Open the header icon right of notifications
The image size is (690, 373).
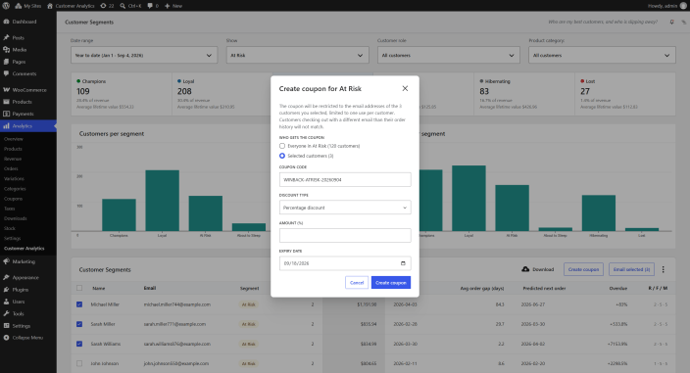[x=684, y=22]
